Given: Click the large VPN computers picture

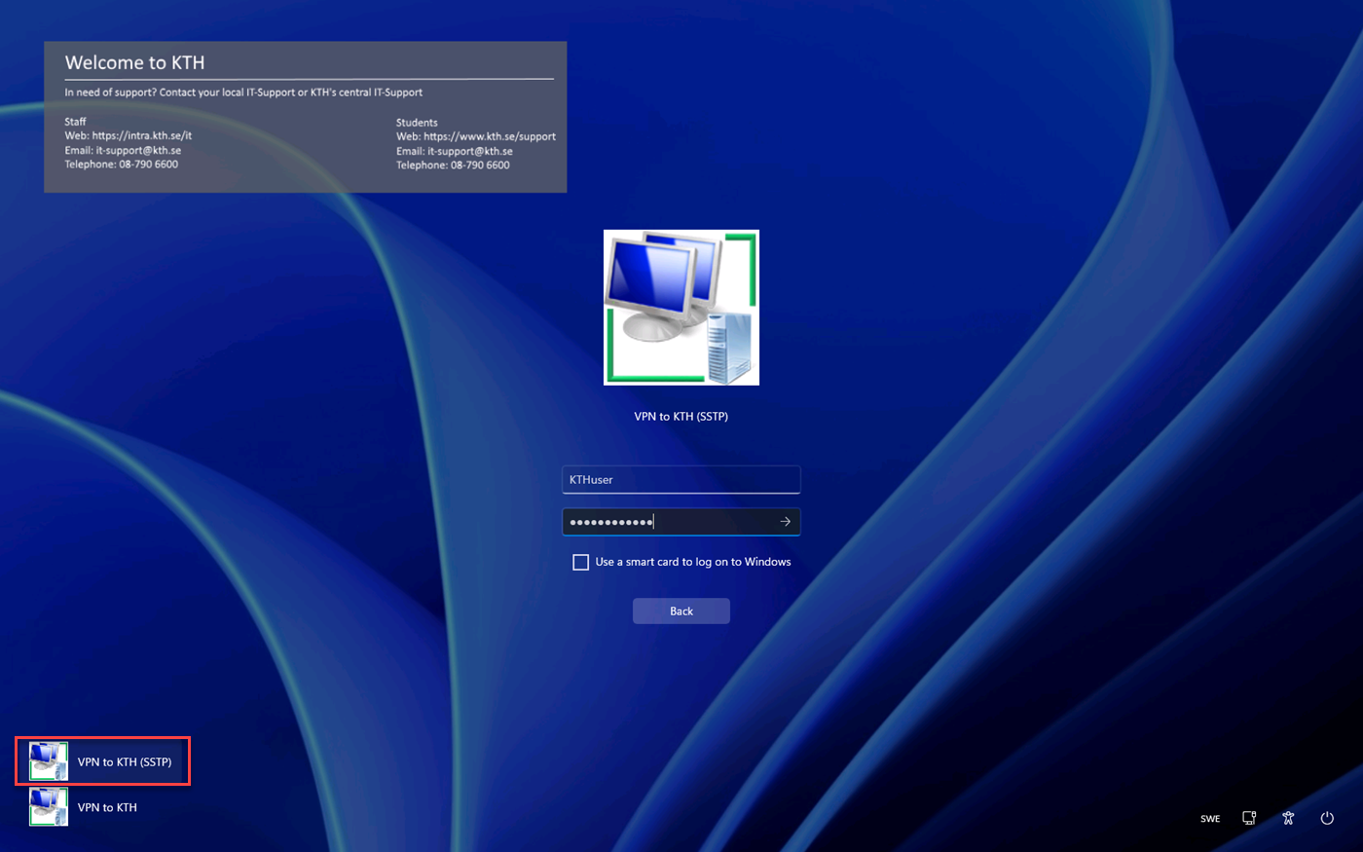Looking at the screenshot, I should tap(681, 308).
